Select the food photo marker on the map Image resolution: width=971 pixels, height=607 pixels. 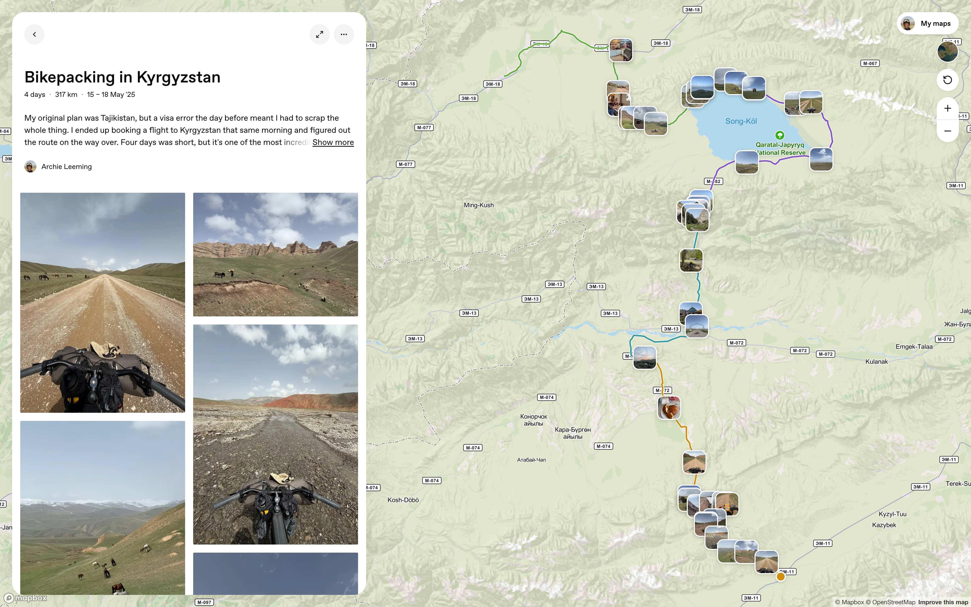(x=669, y=408)
